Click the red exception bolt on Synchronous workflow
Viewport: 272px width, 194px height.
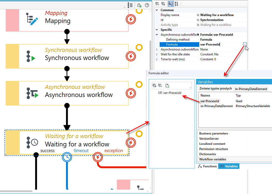(x=131, y=56)
